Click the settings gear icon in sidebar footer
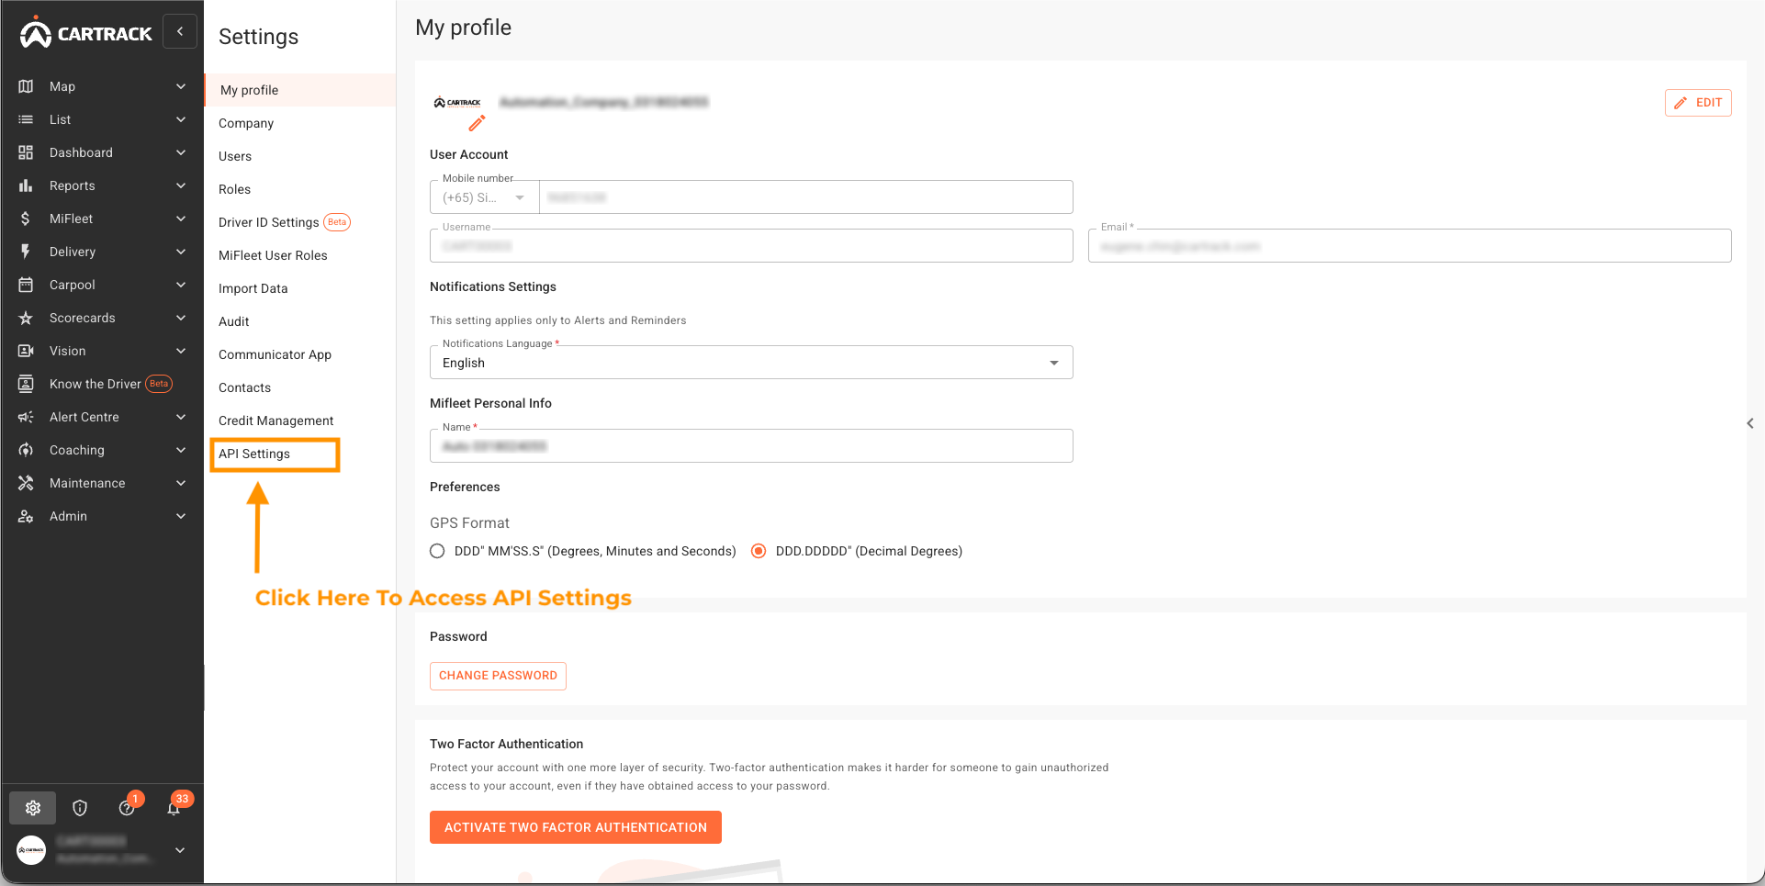The image size is (1765, 886). (32, 808)
